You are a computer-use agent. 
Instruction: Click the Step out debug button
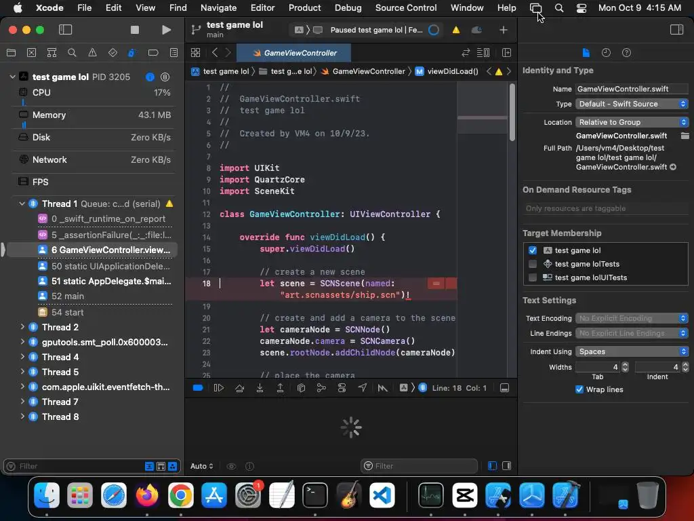280,388
